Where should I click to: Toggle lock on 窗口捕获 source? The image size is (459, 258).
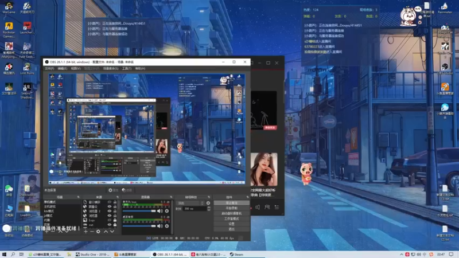coord(115,202)
